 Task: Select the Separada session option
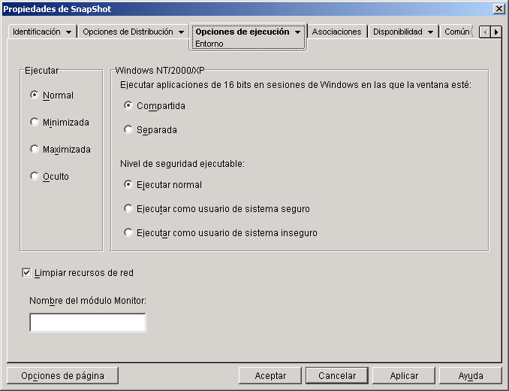128,129
